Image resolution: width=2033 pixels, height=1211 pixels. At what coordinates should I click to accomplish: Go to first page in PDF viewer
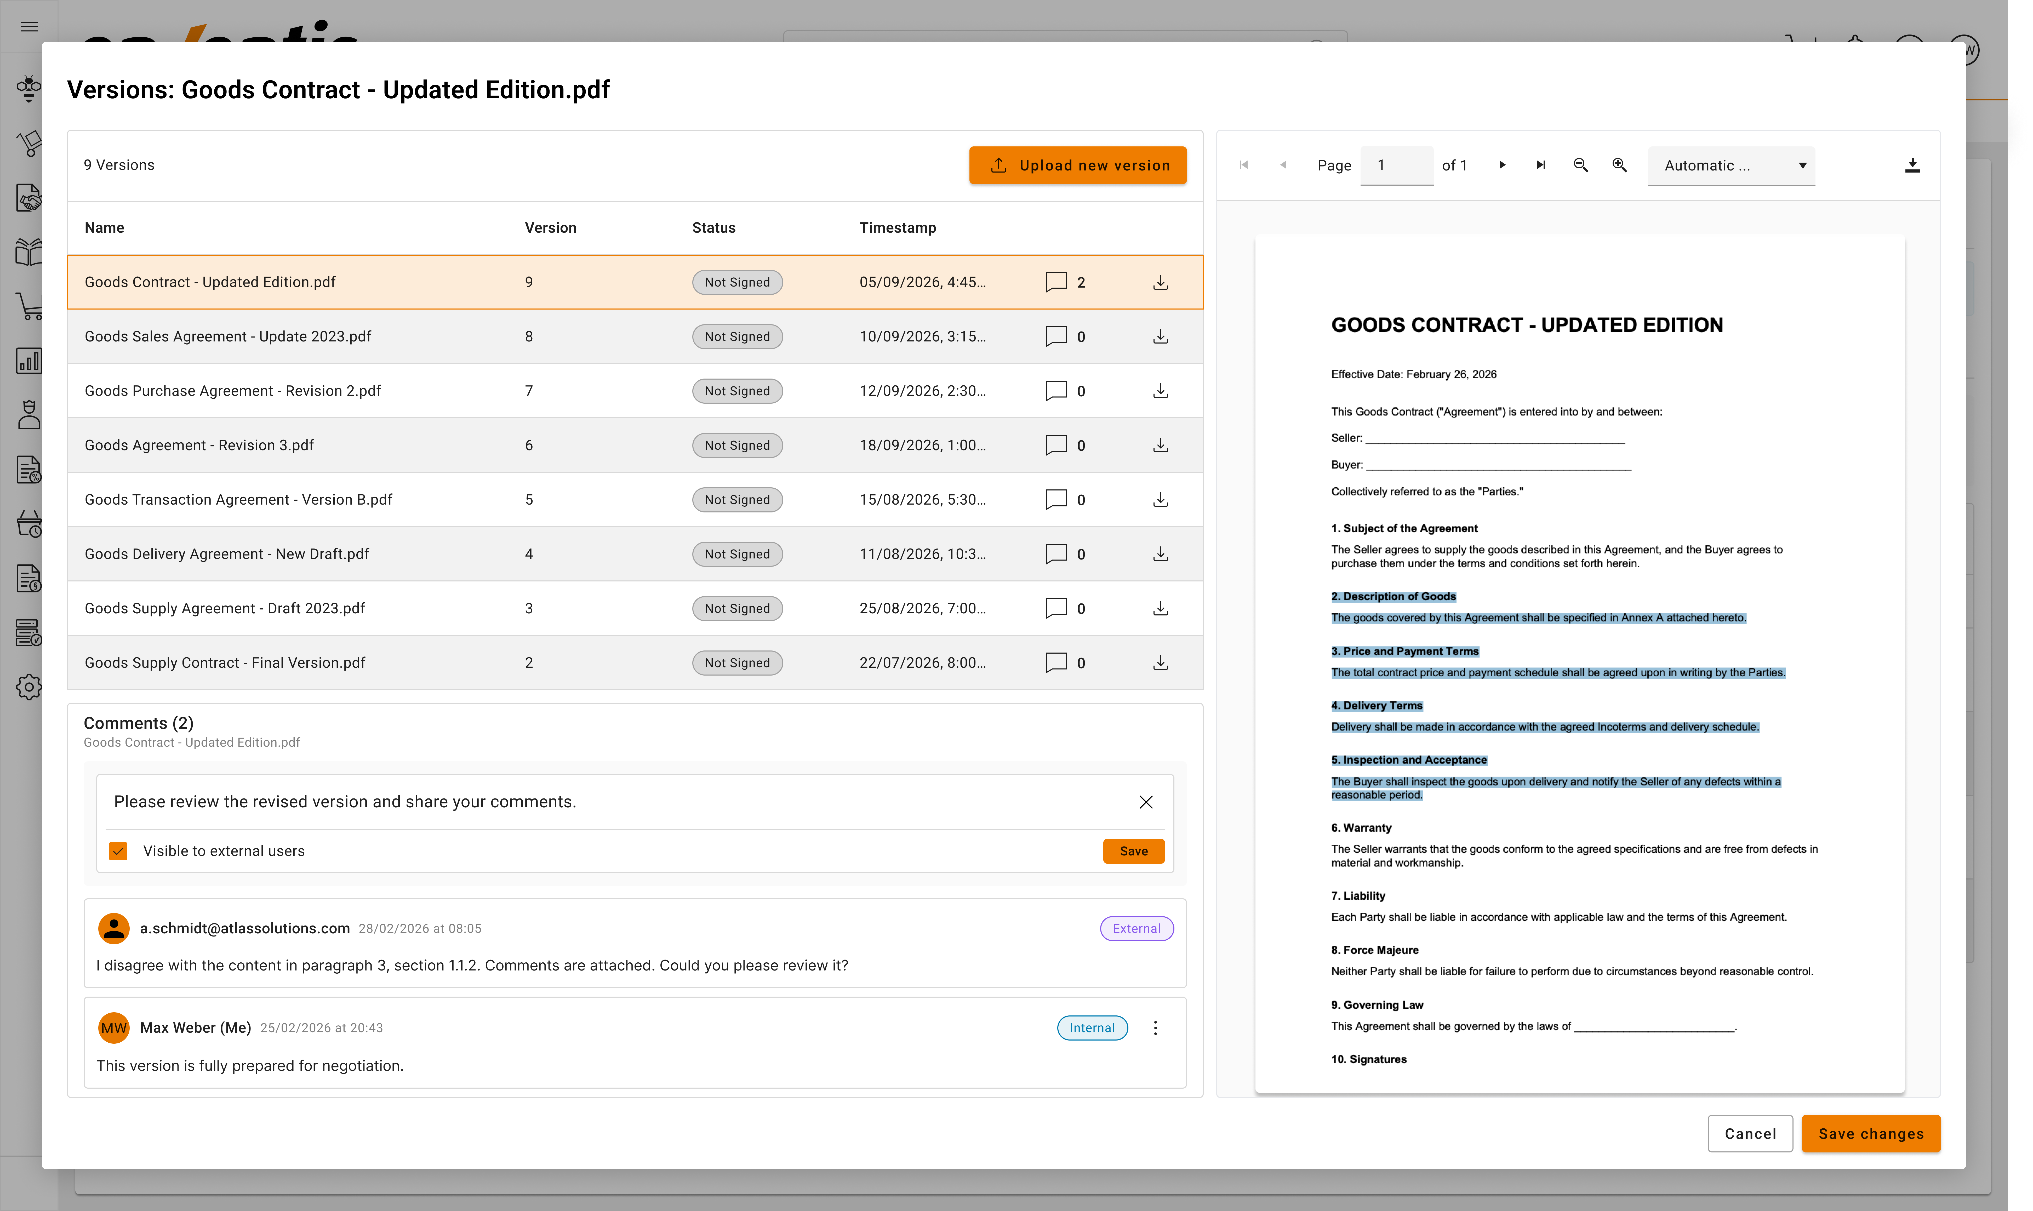click(1244, 165)
